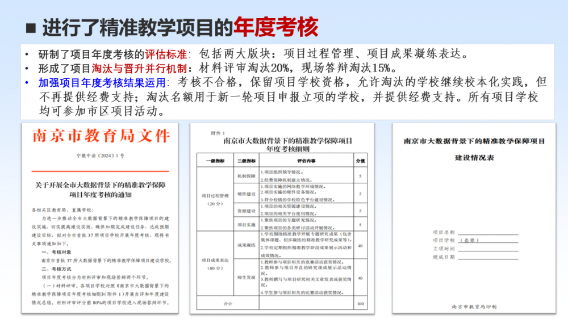The image size is (568, 319).
Task: Open the 南京市教育局文件 document image
Action: [x=101, y=217]
